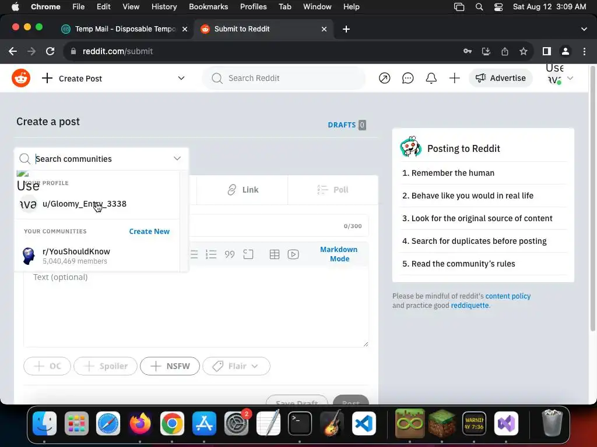597x447 pixels.
Task: Open the DRAFTS link
Action: [347, 125]
